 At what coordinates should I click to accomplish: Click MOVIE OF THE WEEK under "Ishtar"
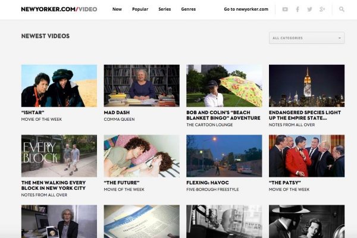[x=42, y=120]
